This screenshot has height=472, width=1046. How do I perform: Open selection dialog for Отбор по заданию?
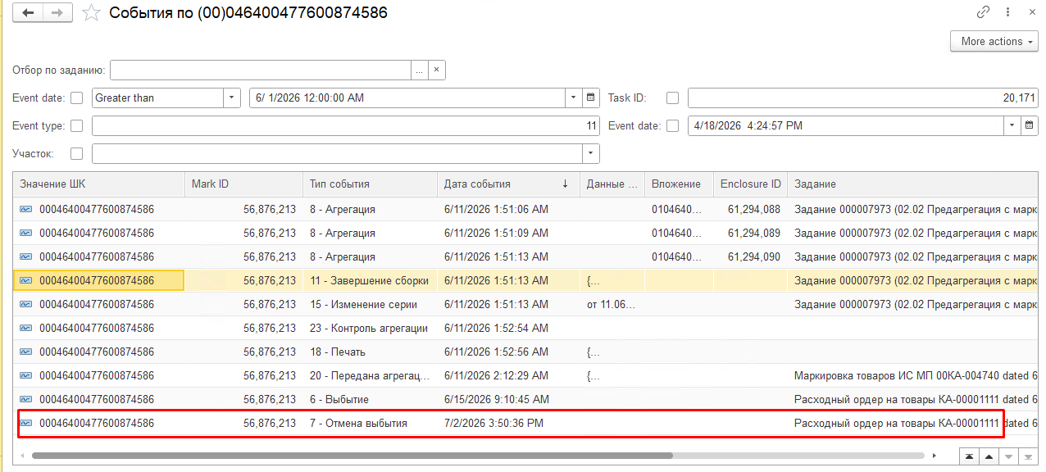click(419, 70)
